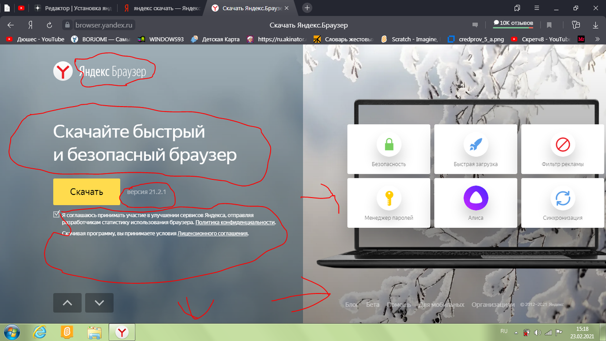Open the 10K отзывов reviews button

(513, 24)
